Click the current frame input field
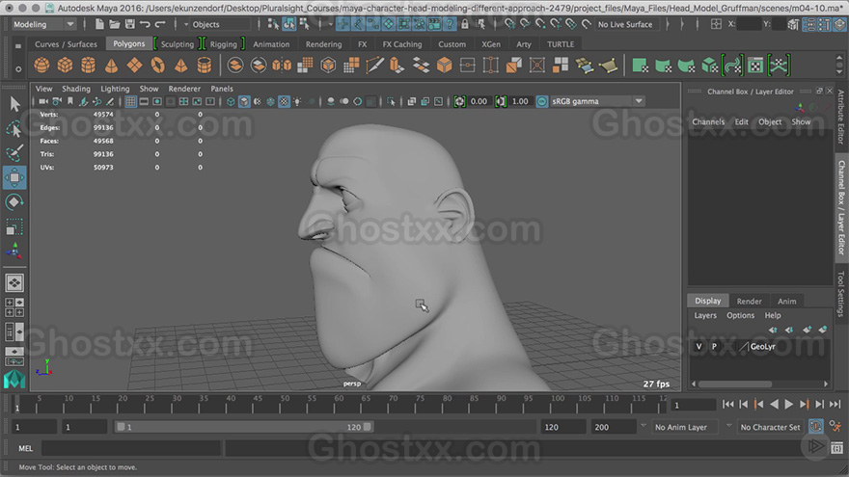 coord(694,405)
